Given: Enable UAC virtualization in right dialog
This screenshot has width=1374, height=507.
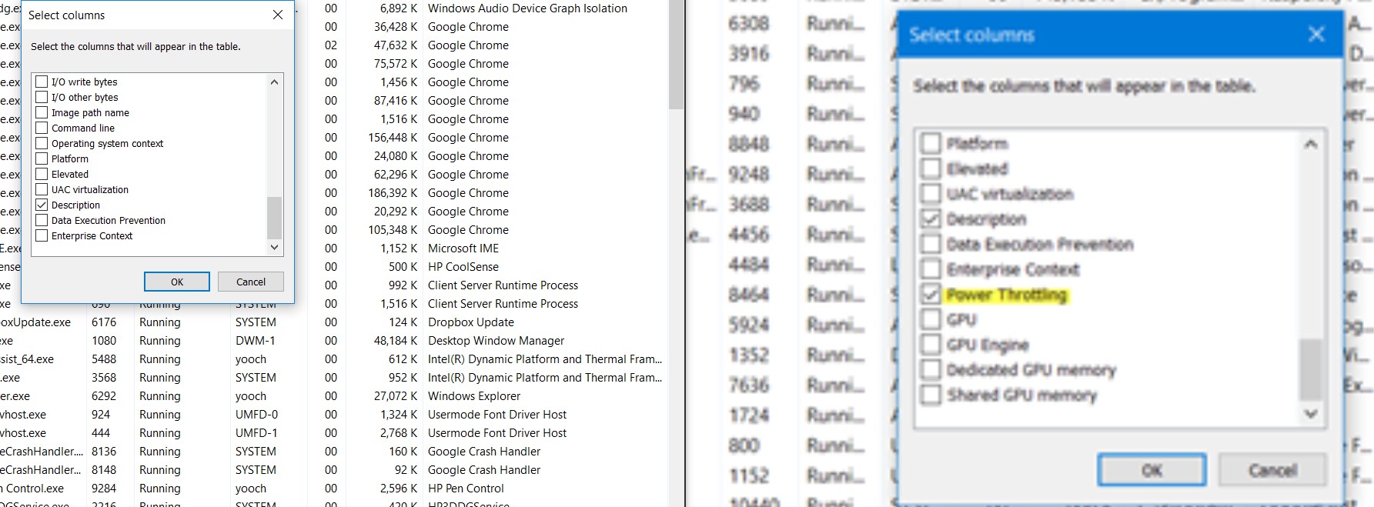Looking at the screenshot, I should [931, 194].
